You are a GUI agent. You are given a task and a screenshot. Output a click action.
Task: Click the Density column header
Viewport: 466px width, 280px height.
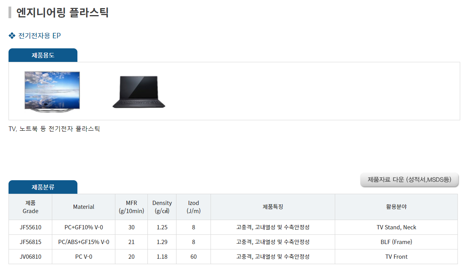[x=162, y=207]
